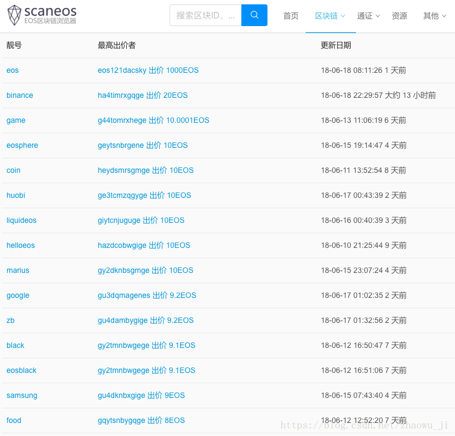The image size is (455, 436).
Task: Open the google name link
Action: (18, 296)
